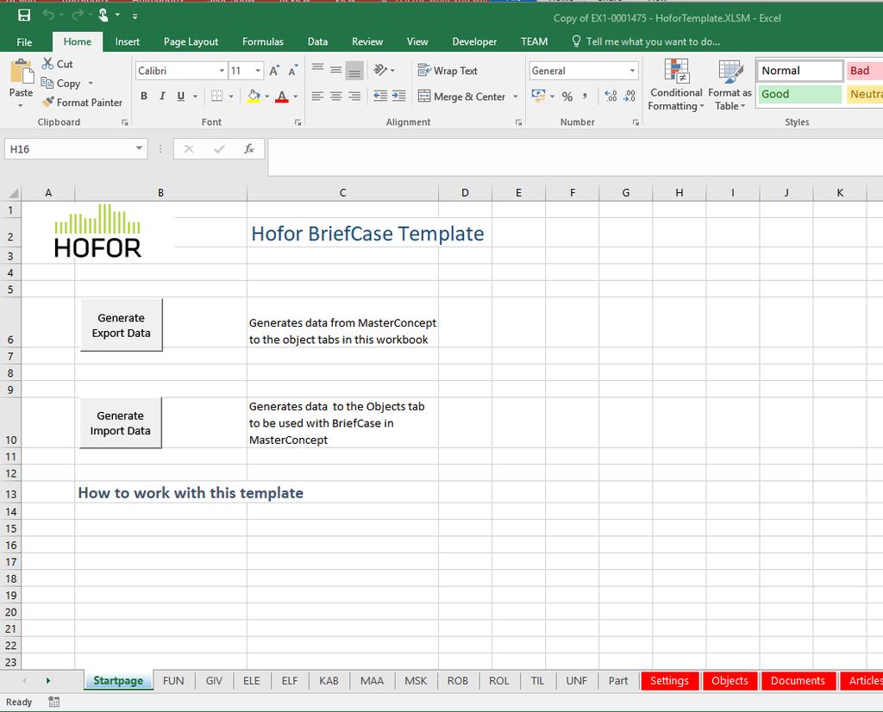The height and width of the screenshot is (712, 883).
Task: Click the Orientation text-angle icon
Action: click(x=381, y=71)
